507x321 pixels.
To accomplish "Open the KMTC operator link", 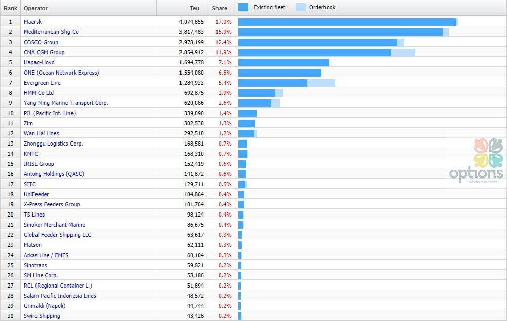I will click(31, 154).
